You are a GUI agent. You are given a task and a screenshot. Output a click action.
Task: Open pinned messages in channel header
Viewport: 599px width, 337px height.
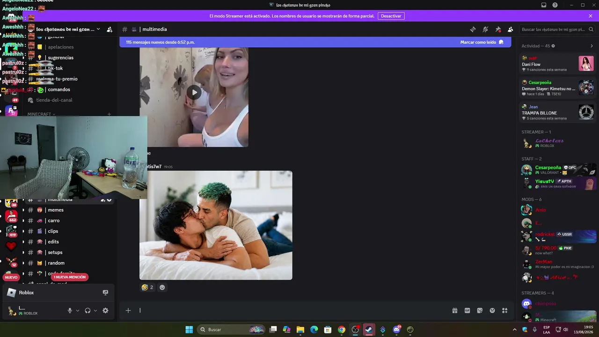pyautogui.click(x=498, y=29)
